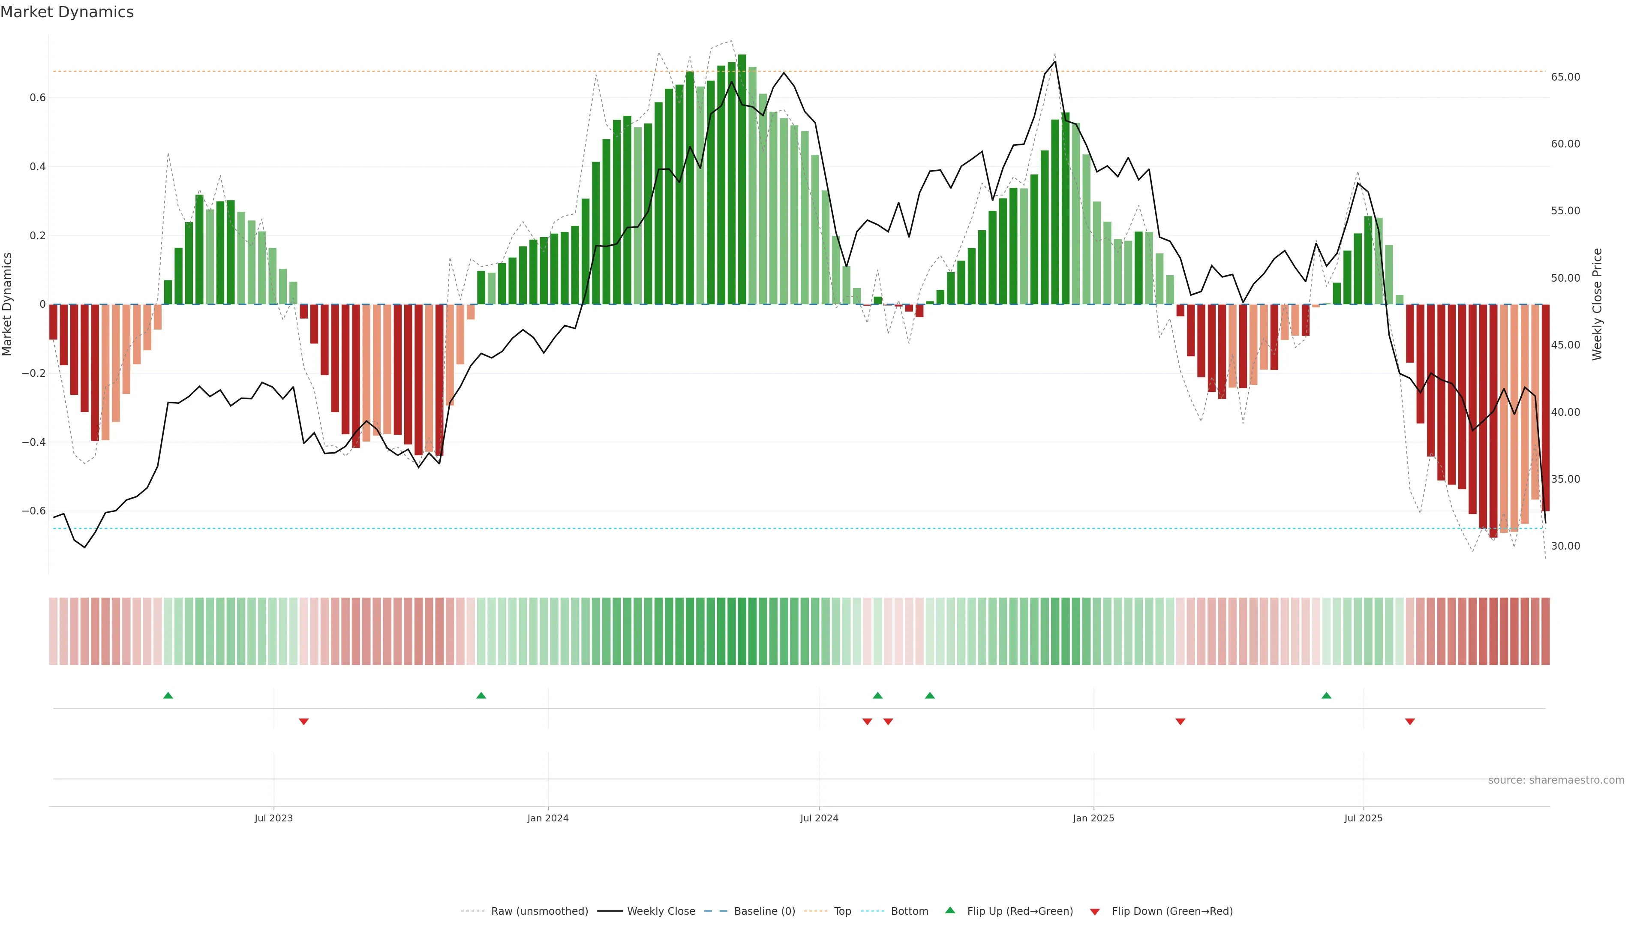This screenshot has width=1646, height=926.
Task: Click the Market Dynamics chart title
Action: pos(67,12)
